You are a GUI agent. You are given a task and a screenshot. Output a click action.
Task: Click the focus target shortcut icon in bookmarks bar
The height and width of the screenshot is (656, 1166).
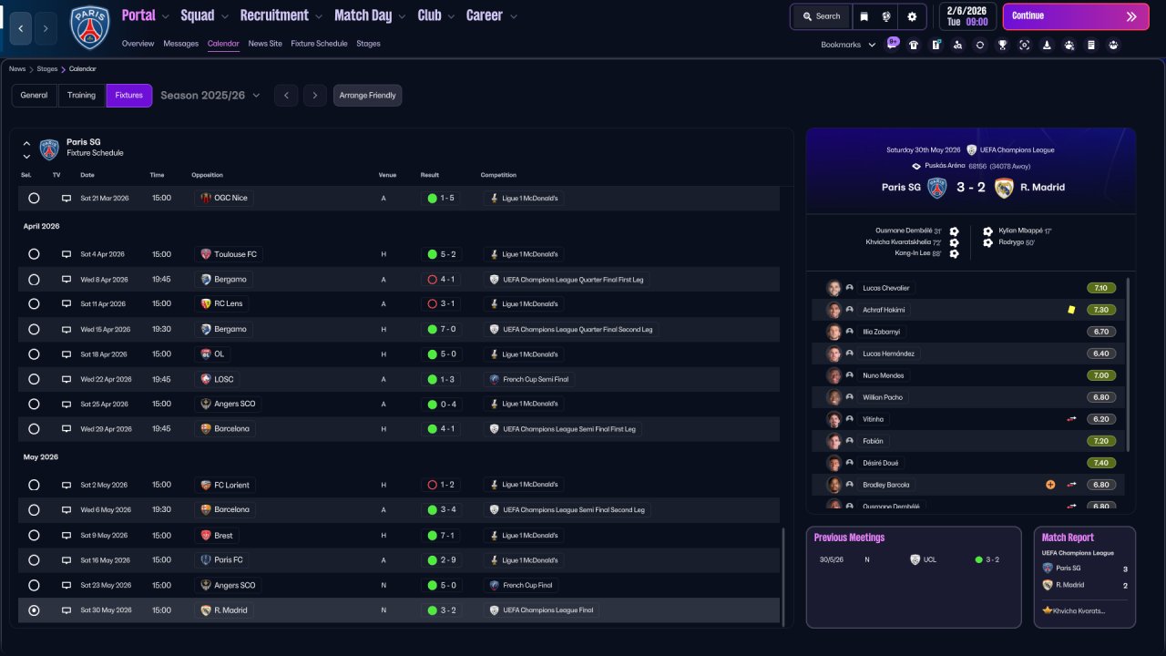(x=1025, y=45)
